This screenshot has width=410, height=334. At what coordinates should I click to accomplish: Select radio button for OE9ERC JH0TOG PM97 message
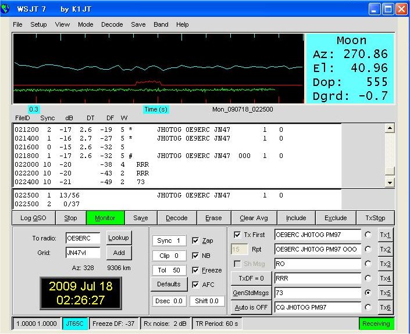(x=368, y=235)
